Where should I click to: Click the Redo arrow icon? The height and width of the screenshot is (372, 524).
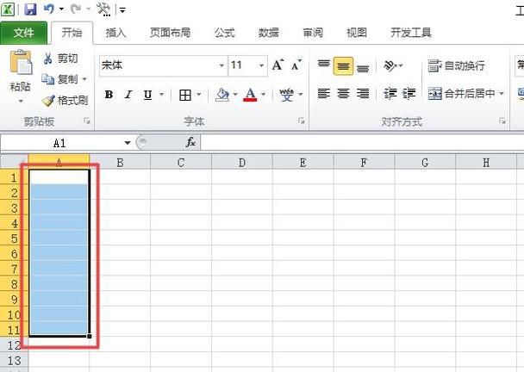76,9
